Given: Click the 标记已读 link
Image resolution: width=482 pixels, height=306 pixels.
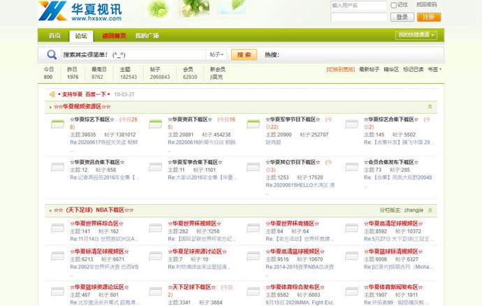Looking at the screenshot, I should point(413,69).
